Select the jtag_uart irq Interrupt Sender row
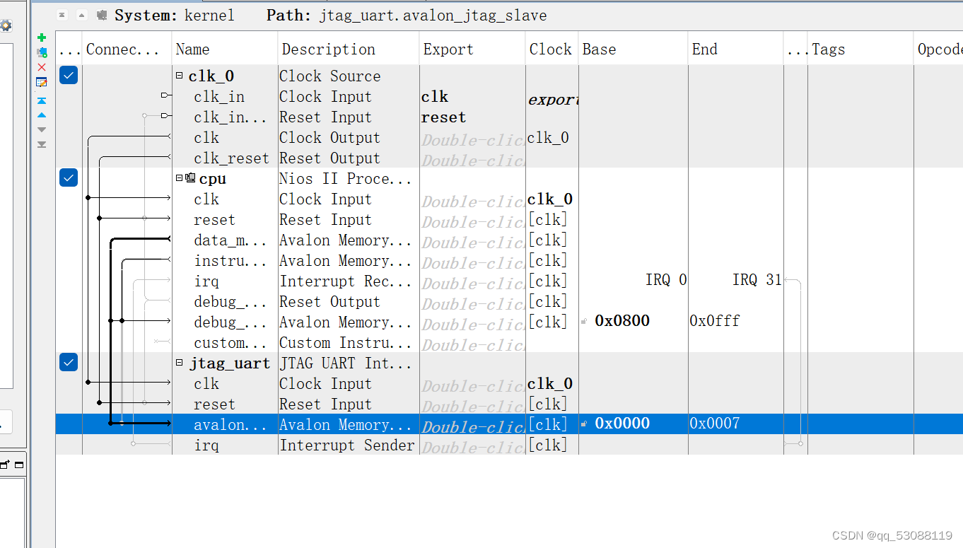The height and width of the screenshot is (548, 963). tap(509, 445)
